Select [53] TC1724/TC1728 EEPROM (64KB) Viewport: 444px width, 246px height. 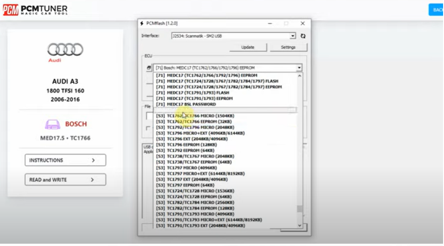225,197
